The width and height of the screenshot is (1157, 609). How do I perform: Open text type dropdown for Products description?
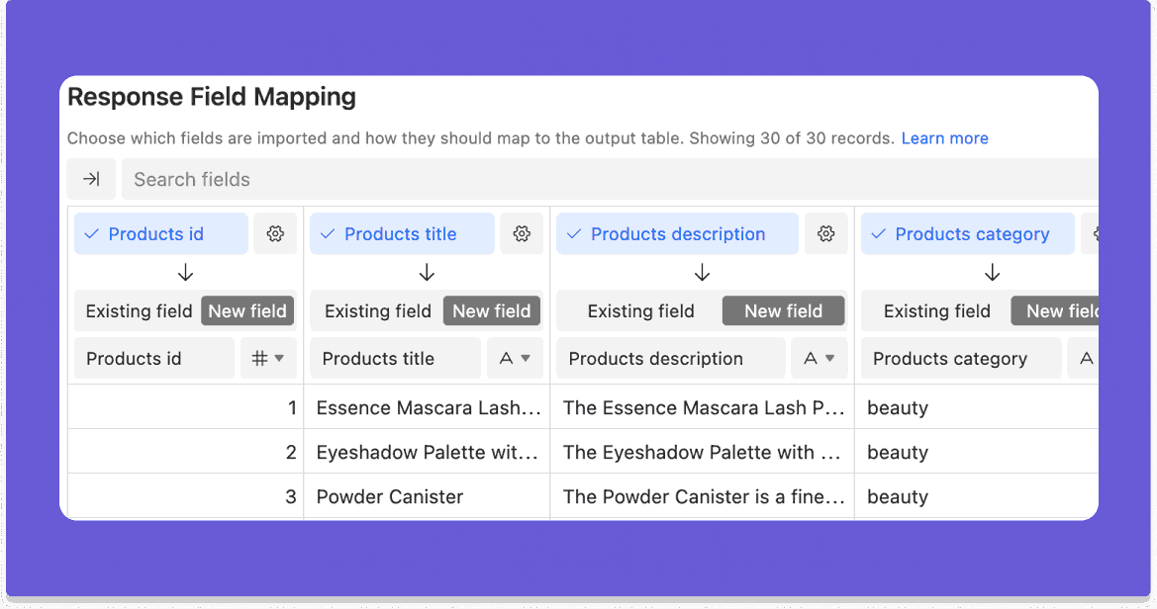coord(820,359)
